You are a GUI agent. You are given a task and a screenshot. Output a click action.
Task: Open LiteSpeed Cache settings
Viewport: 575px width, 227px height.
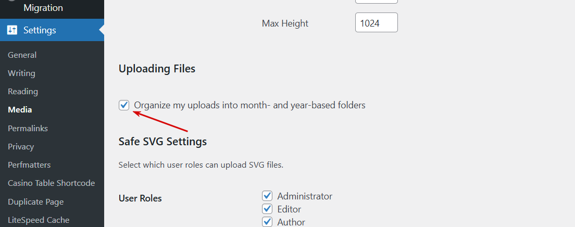[39, 220]
